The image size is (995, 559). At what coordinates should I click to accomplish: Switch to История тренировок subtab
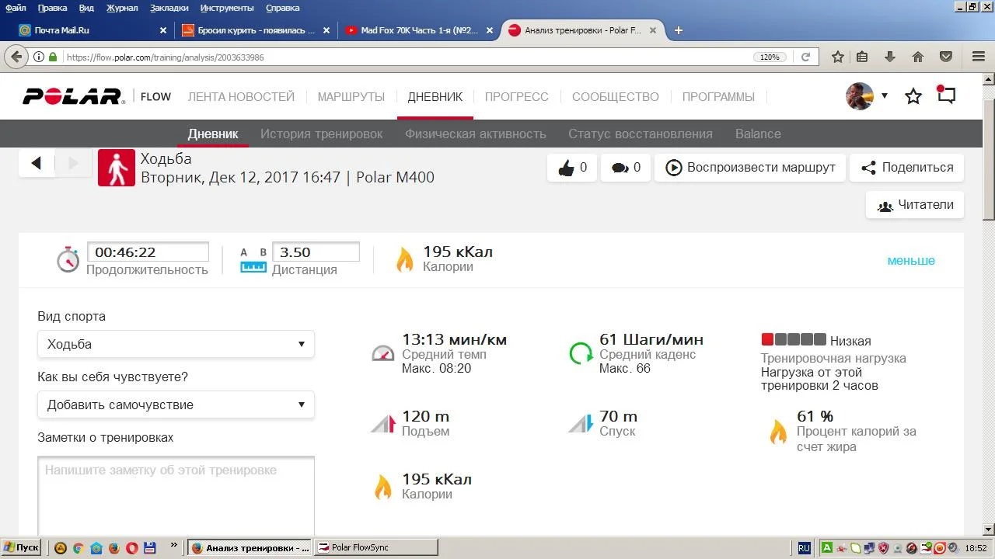pyautogui.click(x=322, y=134)
